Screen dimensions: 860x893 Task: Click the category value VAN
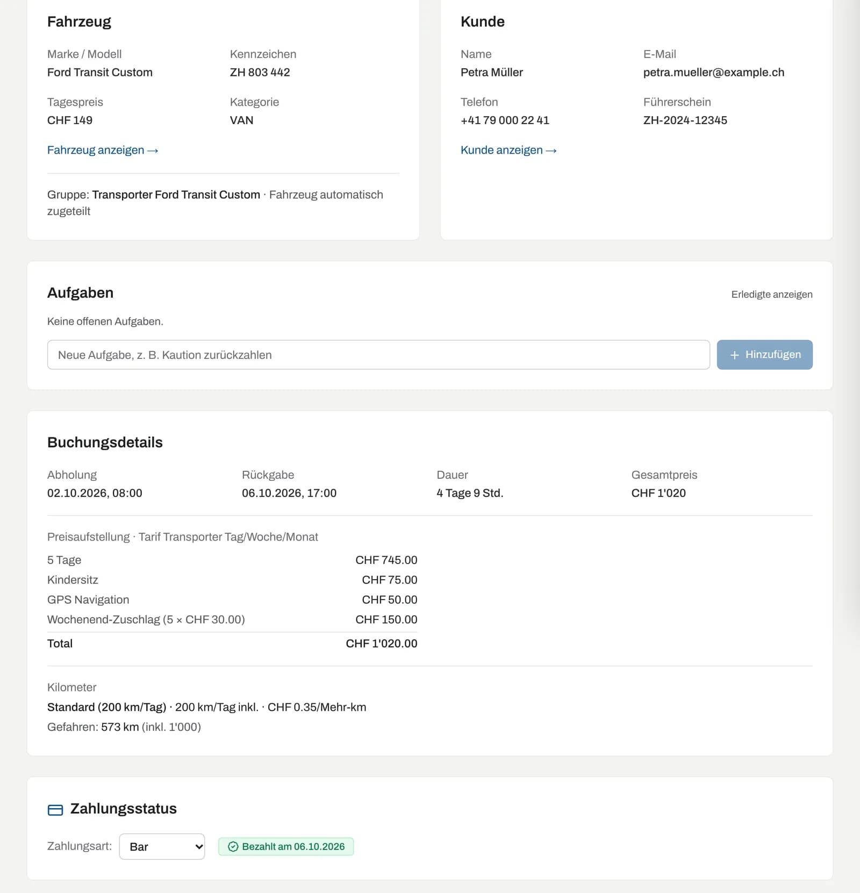pyautogui.click(x=242, y=120)
